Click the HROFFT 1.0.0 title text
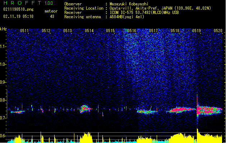Screen dimensions: 226x143 [28, 3]
